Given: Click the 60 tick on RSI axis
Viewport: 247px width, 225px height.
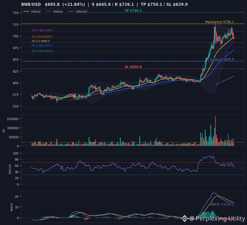Looking at the screenshot, I should [x=17, y=166].
